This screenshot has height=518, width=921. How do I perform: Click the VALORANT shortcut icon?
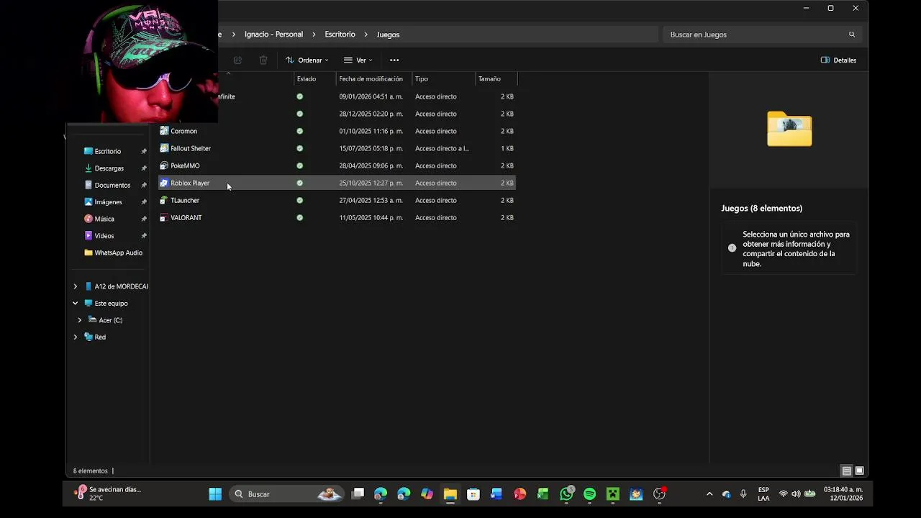point(164,217)
